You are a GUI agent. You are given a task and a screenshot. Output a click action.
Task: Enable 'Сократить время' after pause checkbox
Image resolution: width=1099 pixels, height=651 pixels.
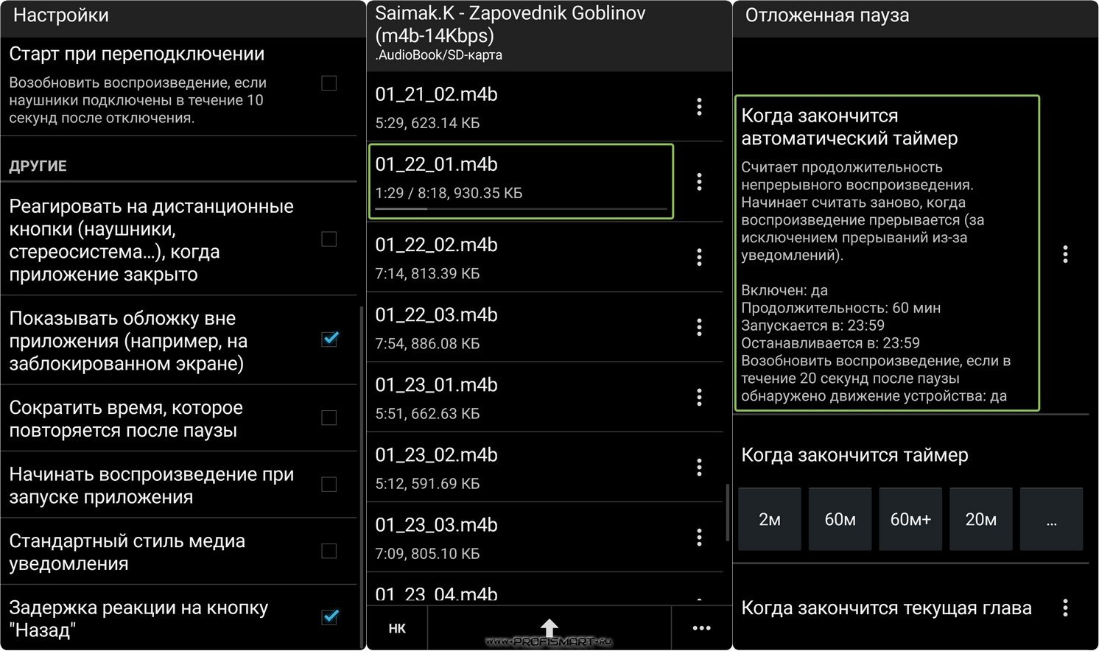click(329, 418)
